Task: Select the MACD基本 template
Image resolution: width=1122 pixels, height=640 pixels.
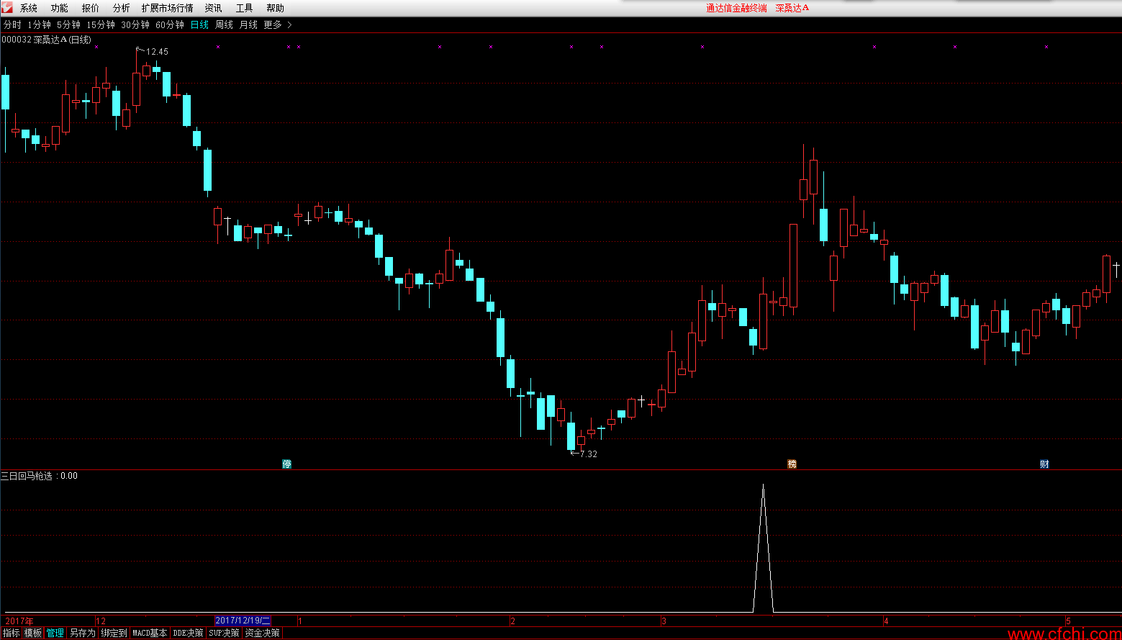Action: pyautogui.click(x=150, y=633)
